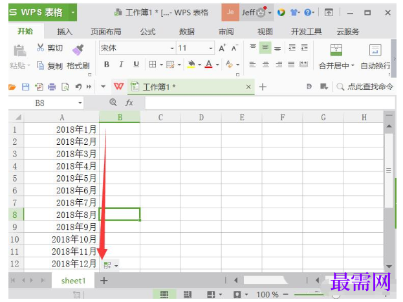Open the borders dropdown arrow
This screenshot has height=302, width=403.
tap(162, 65)
